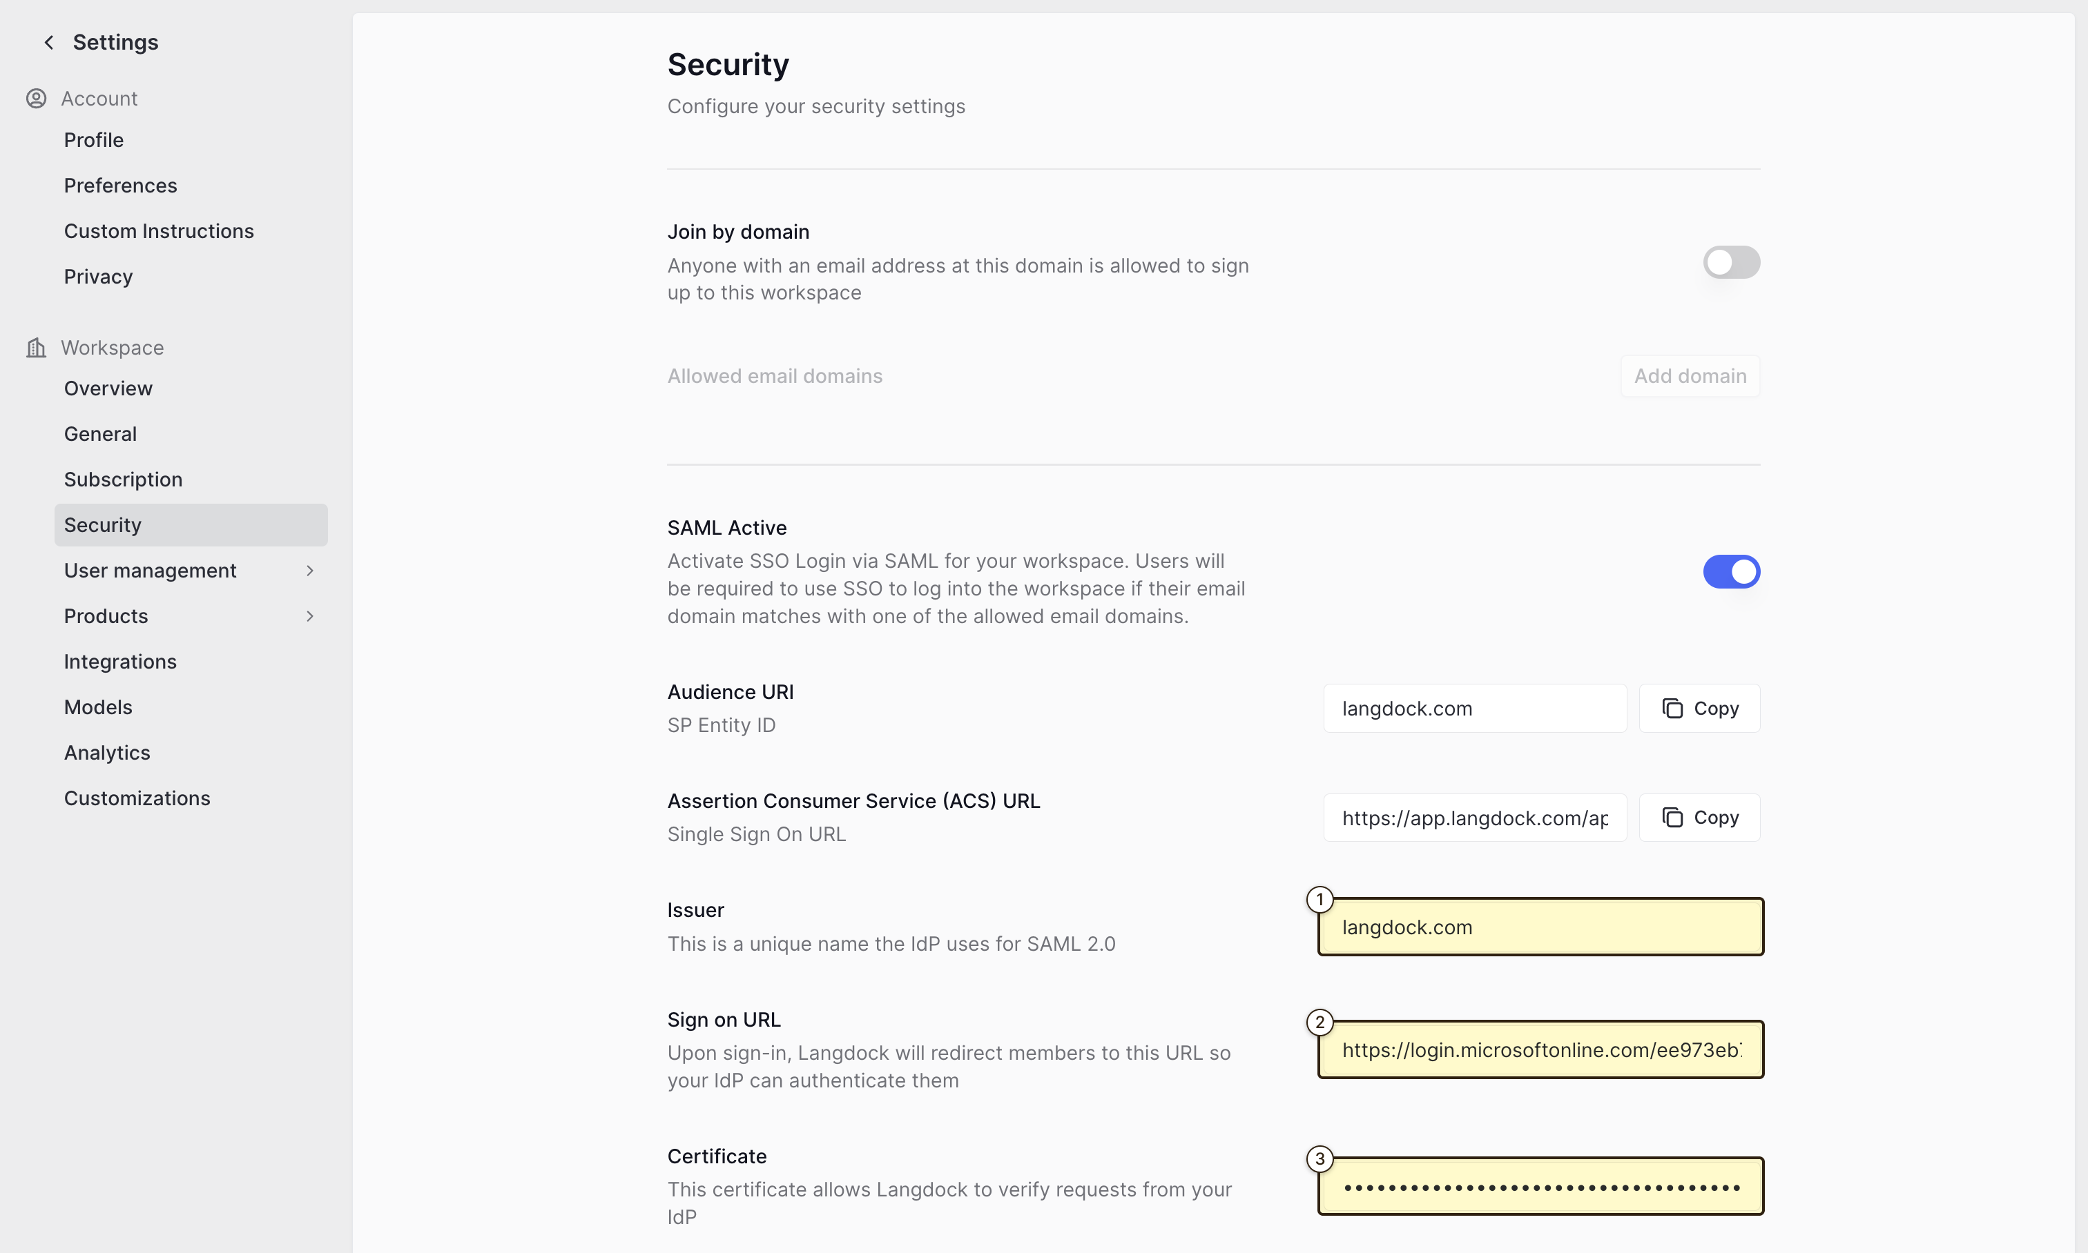The image size is (2088, 1253).
Task: Click copy icon for ACS URL
Action: click(1672, 818)
